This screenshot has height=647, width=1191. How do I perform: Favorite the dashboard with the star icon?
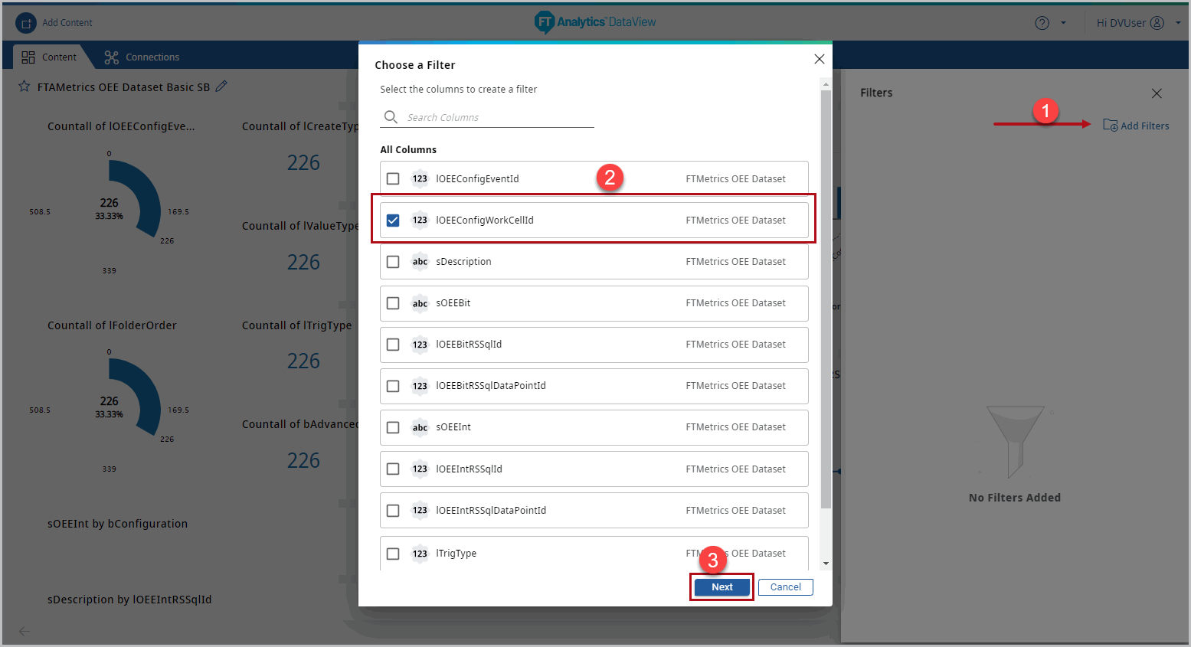(25, 87)
